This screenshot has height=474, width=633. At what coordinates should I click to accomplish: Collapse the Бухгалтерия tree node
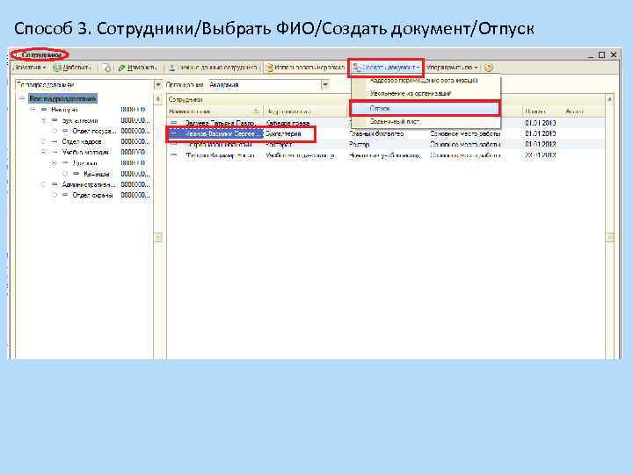(x=44, y=120)
